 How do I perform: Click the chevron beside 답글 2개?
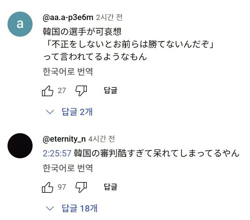[50, 112]
